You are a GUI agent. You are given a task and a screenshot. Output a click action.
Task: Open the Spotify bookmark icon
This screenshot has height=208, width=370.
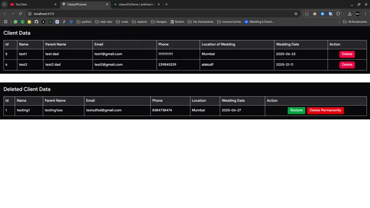[x=22, y=22]
